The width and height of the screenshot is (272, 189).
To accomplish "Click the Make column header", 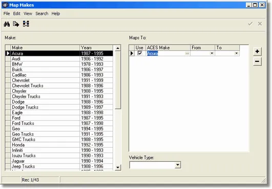I will click(x=45, y=48).
